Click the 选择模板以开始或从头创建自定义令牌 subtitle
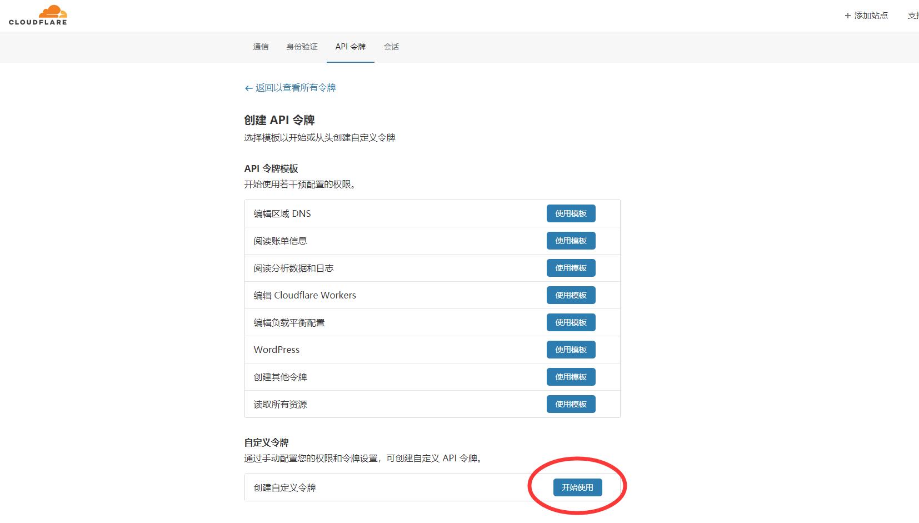The image size is (919, 523). click(x=319, y=137)
